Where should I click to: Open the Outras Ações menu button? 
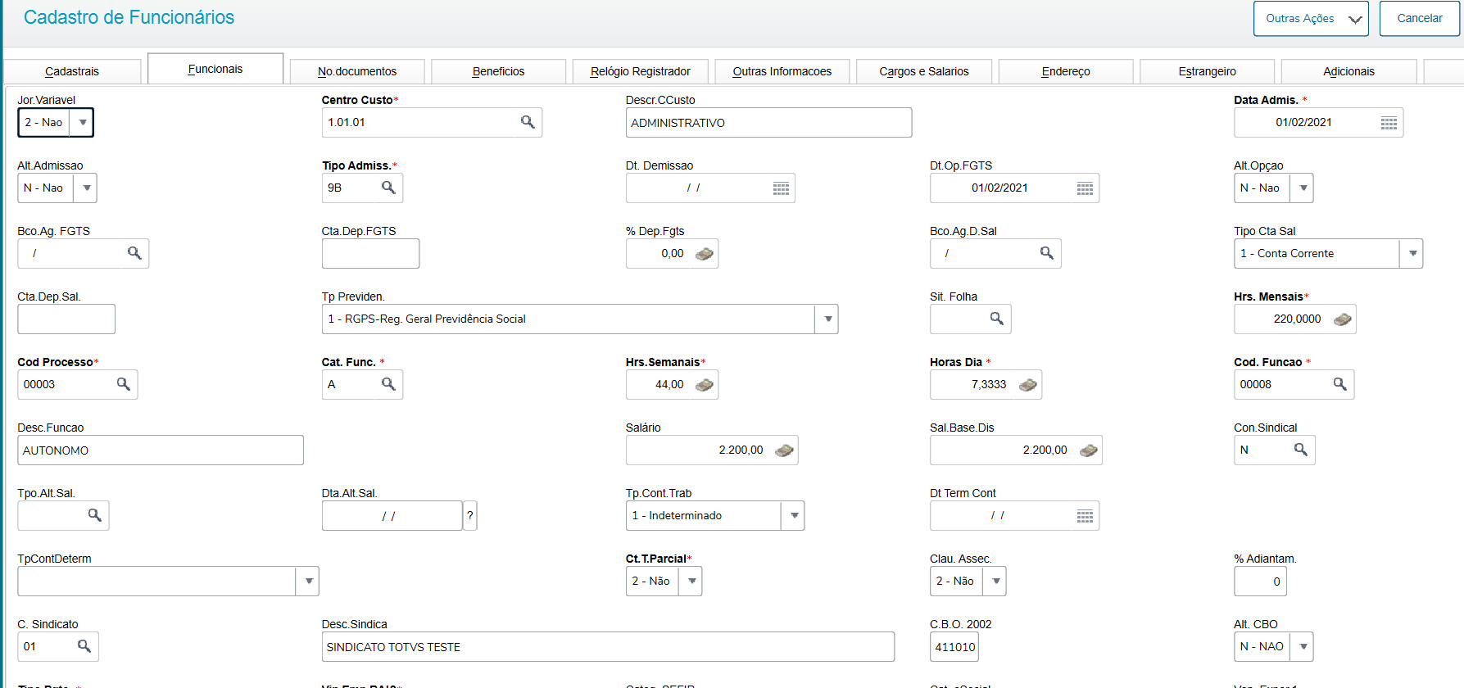click(x=1310, y=18)
